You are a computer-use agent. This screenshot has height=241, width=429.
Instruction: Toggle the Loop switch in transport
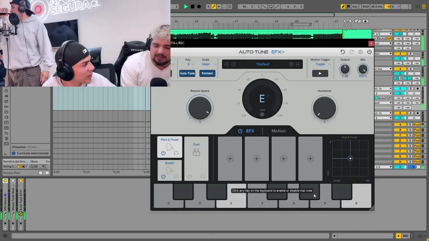click(270, 6)
